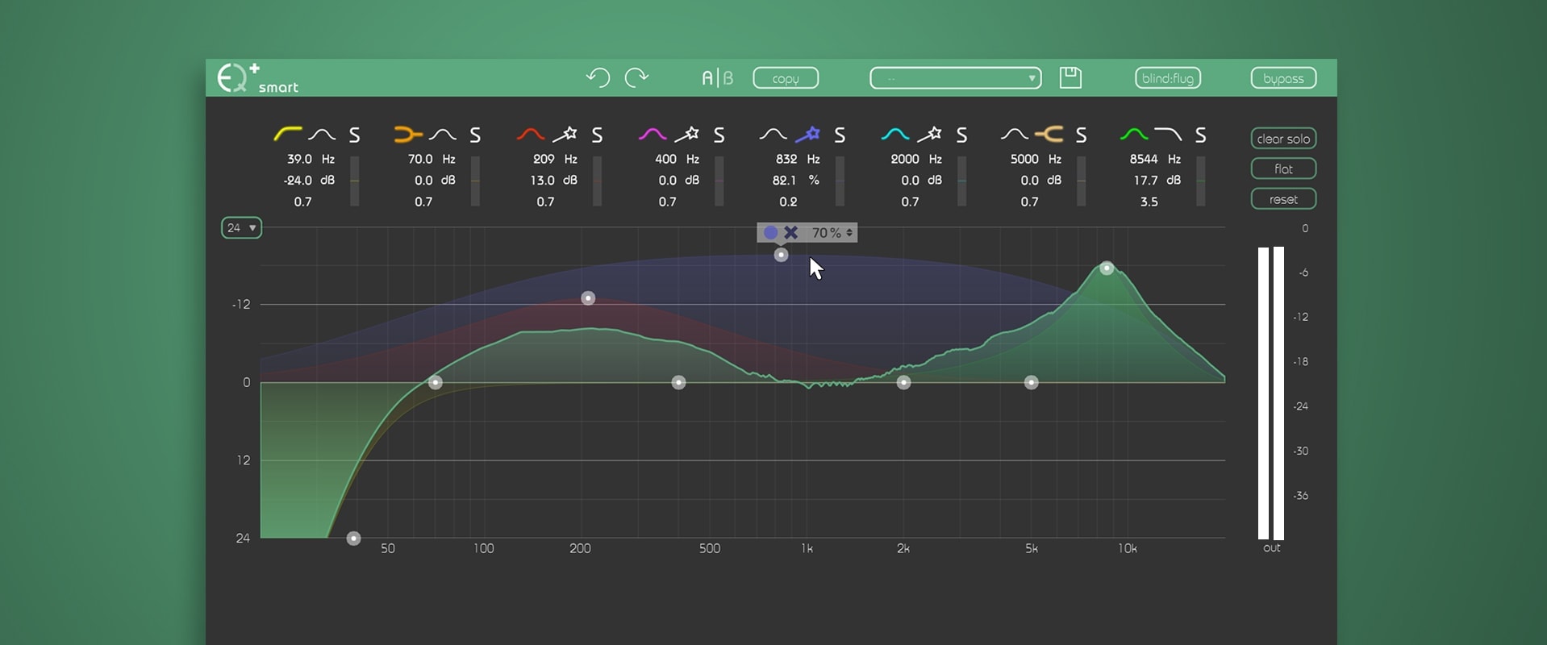This screenshot has height=645, width=1547.
Task: Click the EQ node at the bottom near 39 Hz
Action: point(353,538)
